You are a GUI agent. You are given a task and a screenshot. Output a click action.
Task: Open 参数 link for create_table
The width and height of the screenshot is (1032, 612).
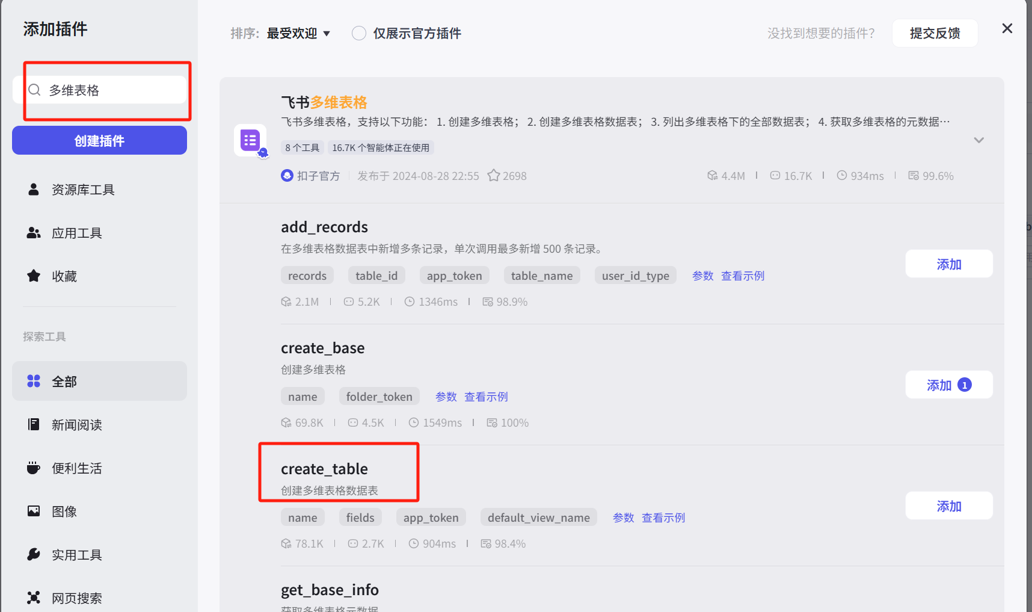[624, 518]
